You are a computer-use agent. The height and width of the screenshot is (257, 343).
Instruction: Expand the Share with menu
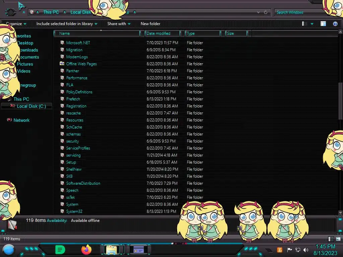point(119,24)
